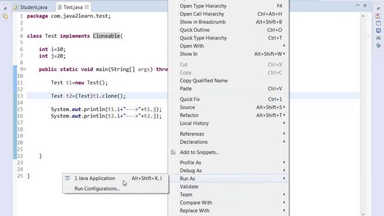This screenshot has width=384, height=216.
Task: Click the editor scrollbar down arrow
Action: tap(363, 214)
